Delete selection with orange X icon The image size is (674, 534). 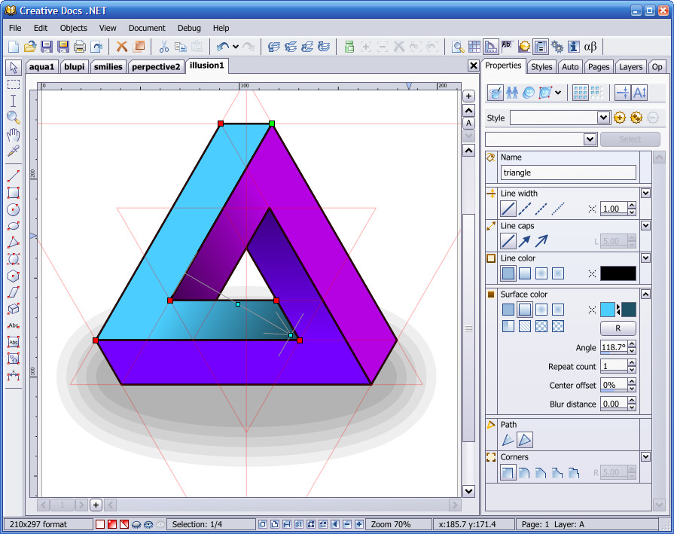click(122, 47)
